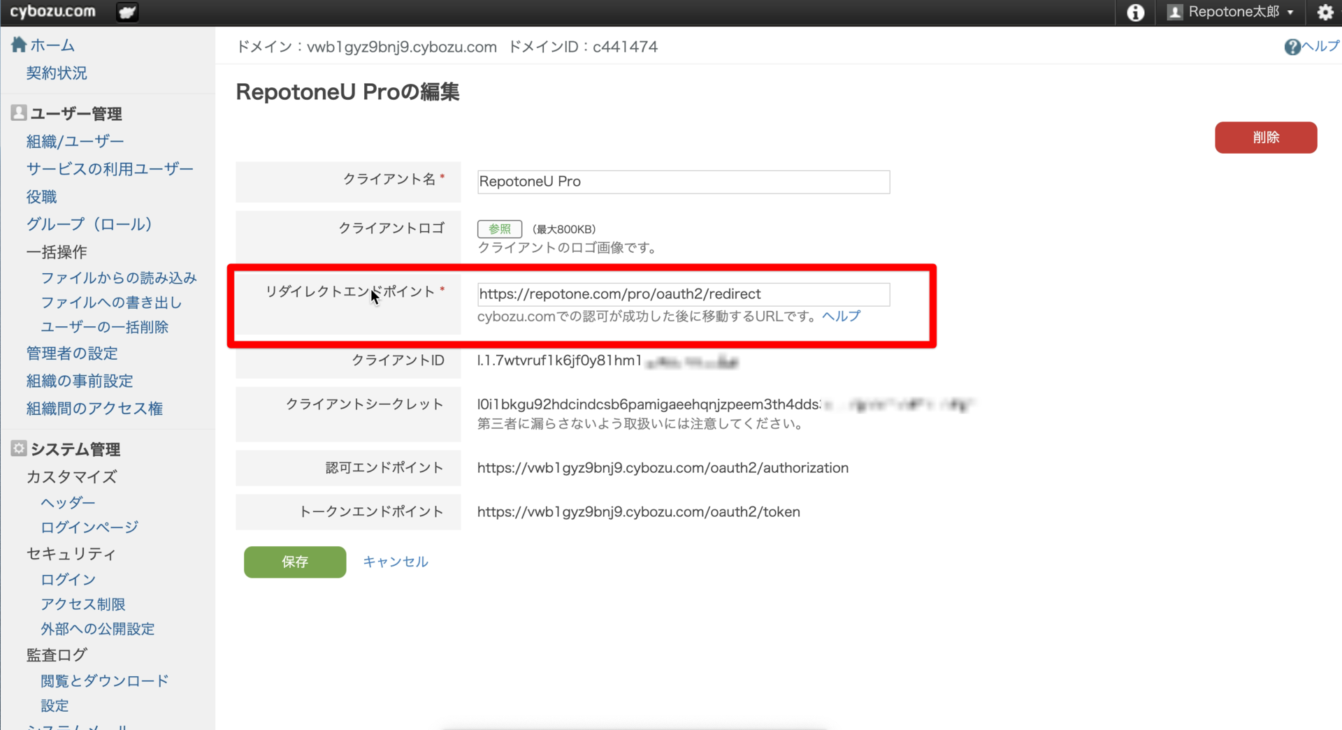1342x730 pixels.
Task: Select the トークンエンドポイント token URL text
Action: 638,512
